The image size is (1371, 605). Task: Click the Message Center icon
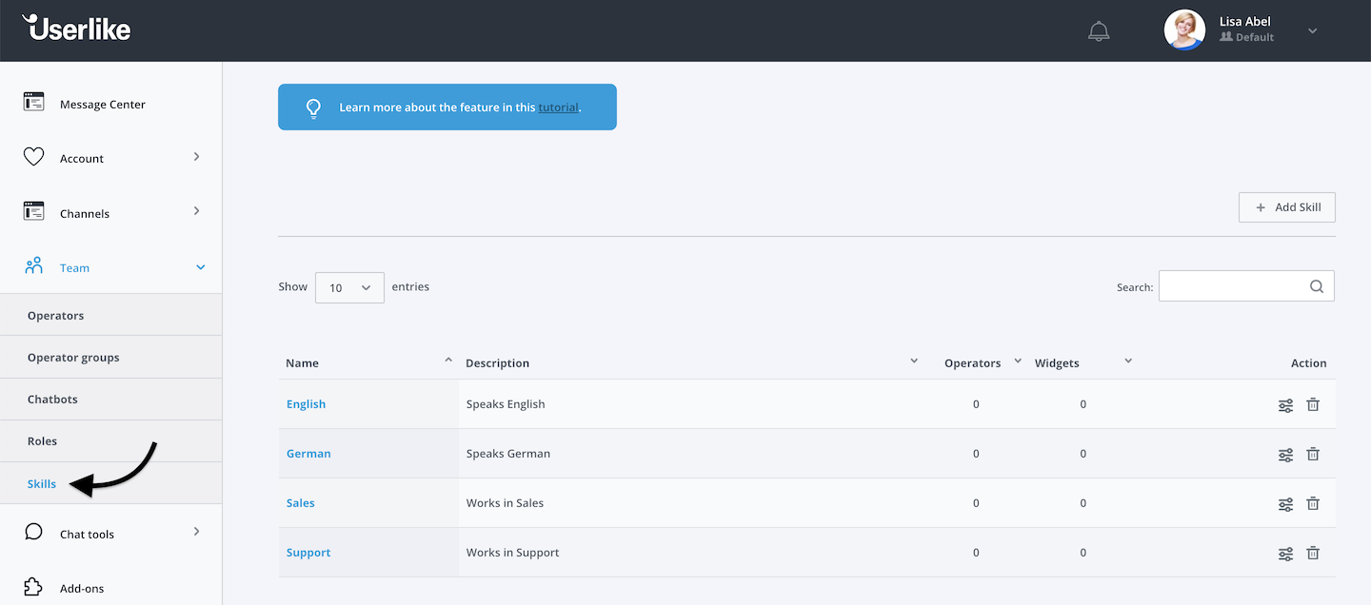click(34, 102)
